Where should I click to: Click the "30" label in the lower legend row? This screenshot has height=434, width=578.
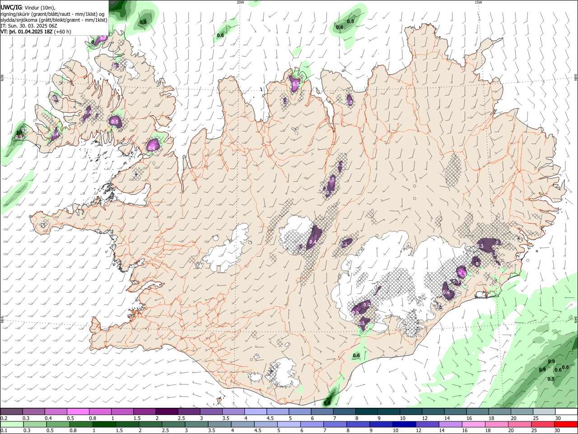(x=558, y=431)
